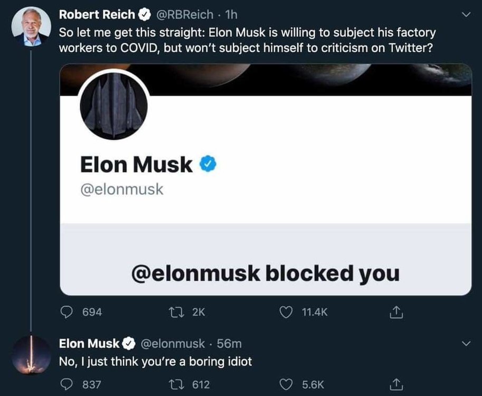Open the 56m timestamp on Musk's reply

click(x=229, y=344)
